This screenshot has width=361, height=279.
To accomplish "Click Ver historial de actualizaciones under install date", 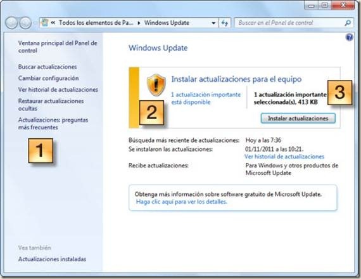I will tap(284, 157).
